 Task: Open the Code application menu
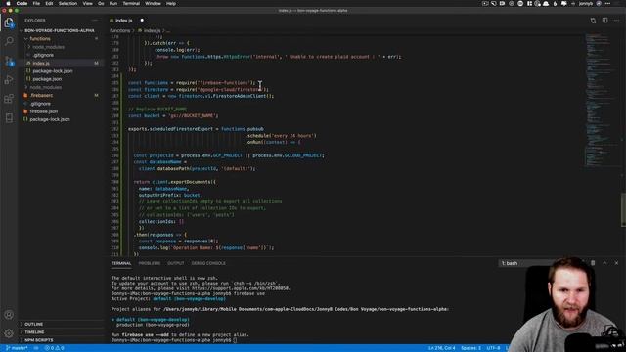point(22,3)
